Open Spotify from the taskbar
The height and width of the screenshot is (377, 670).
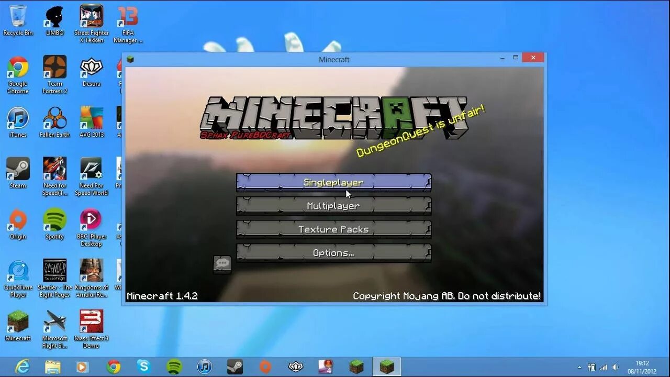174,367
